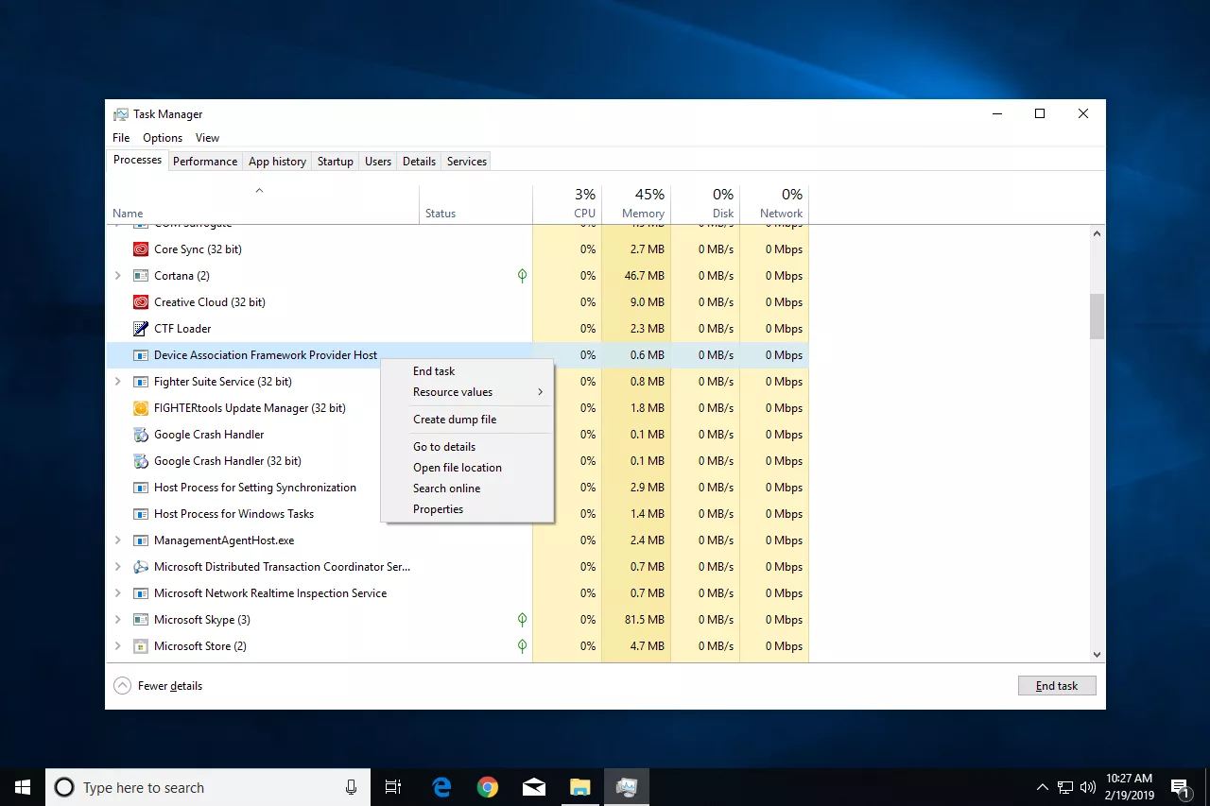Open the Resource values submenu
Screen dimensions: 1210x806
click(467, 392)
